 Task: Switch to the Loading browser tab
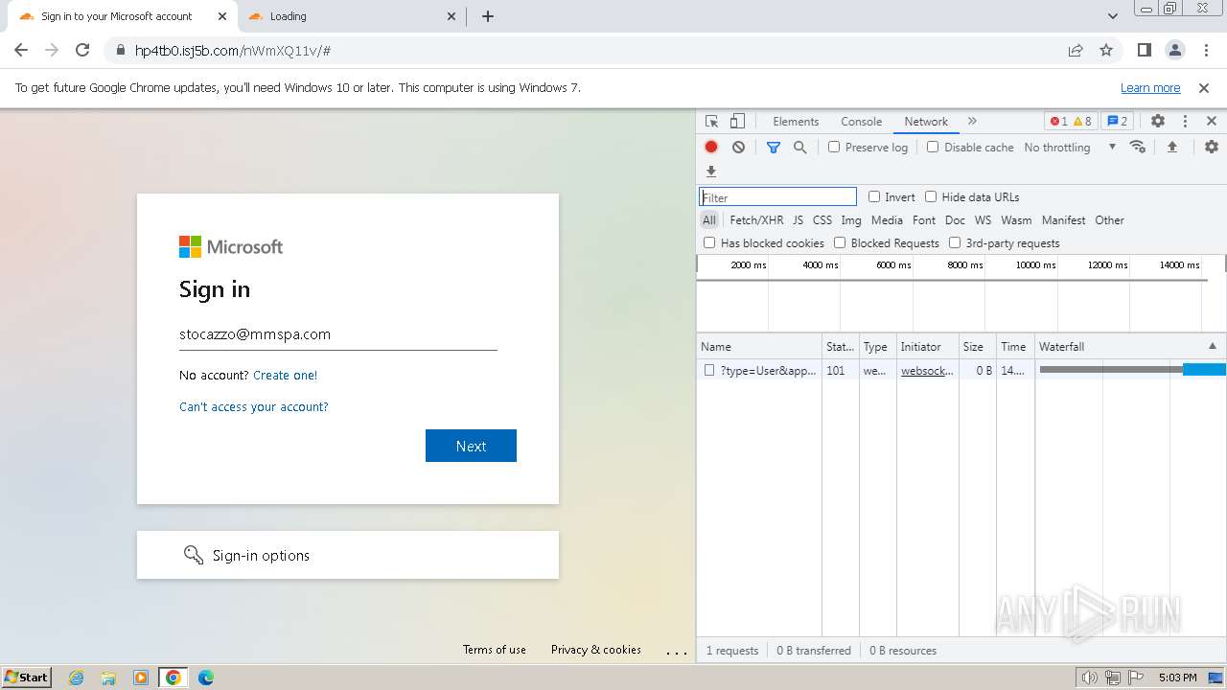pyautogui.click(x=350, y=16)
